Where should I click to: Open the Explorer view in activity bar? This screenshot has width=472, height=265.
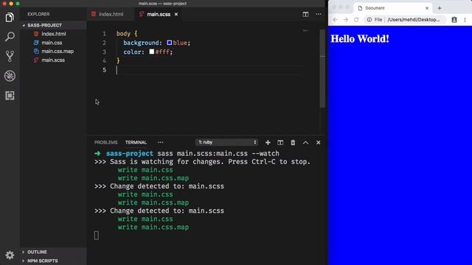click(10, 17)
